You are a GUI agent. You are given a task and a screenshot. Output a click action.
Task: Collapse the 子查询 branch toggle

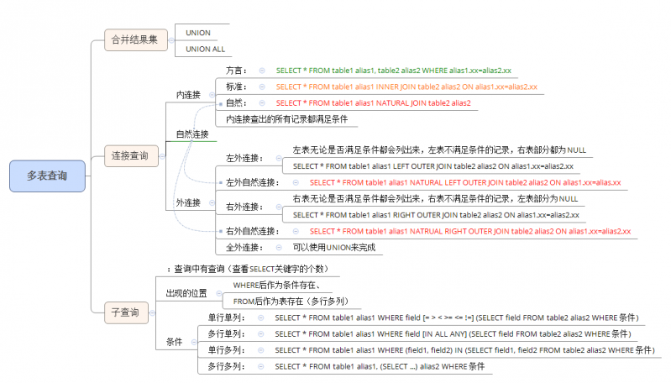click(x=151, y=312)
